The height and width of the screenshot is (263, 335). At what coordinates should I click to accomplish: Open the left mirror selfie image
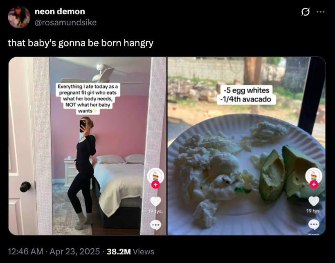tap(88, 146)
